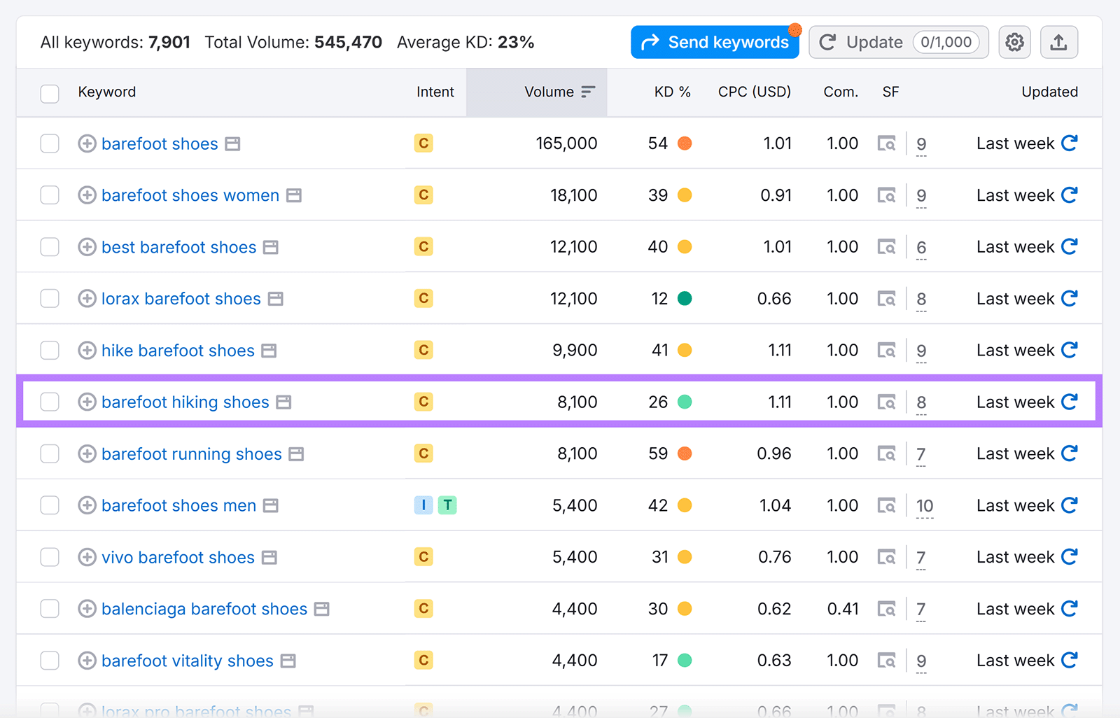
Task: Click the Updated column header
Action: (x=1049, y=92)
